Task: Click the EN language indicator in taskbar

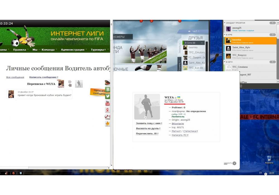Action: 260,173
